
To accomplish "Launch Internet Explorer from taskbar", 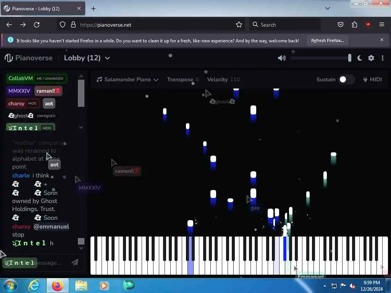I will pyautogui.click(x=34, y=285).
